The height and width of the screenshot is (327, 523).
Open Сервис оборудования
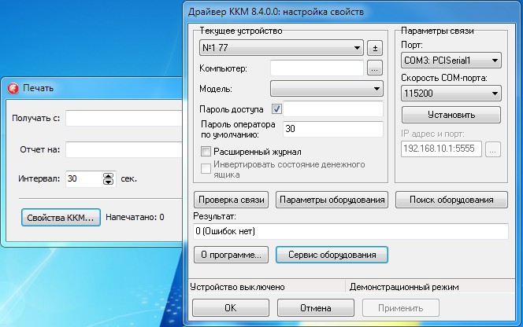[332, 255]
